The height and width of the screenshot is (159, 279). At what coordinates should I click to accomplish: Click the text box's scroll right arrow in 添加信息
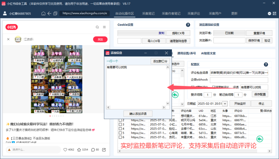coord(164,107)
